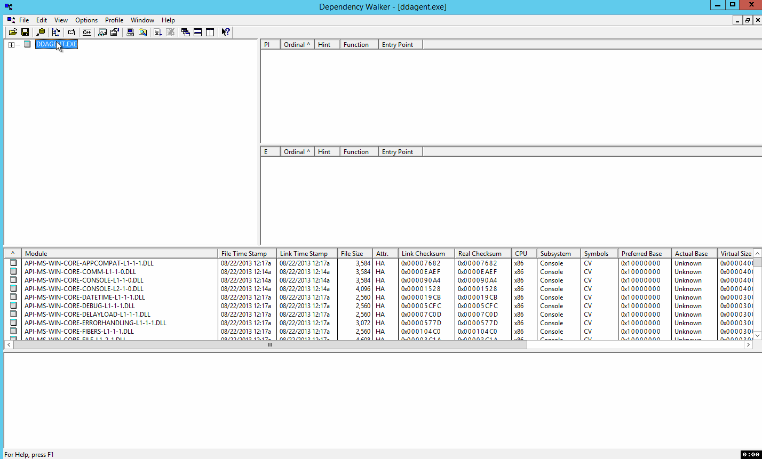Open the Profile menu
Viewport: 762px width, 459px height.
point(114,20)
